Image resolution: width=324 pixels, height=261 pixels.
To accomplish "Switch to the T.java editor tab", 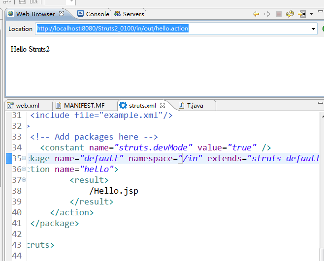I will tap(195, 106).
